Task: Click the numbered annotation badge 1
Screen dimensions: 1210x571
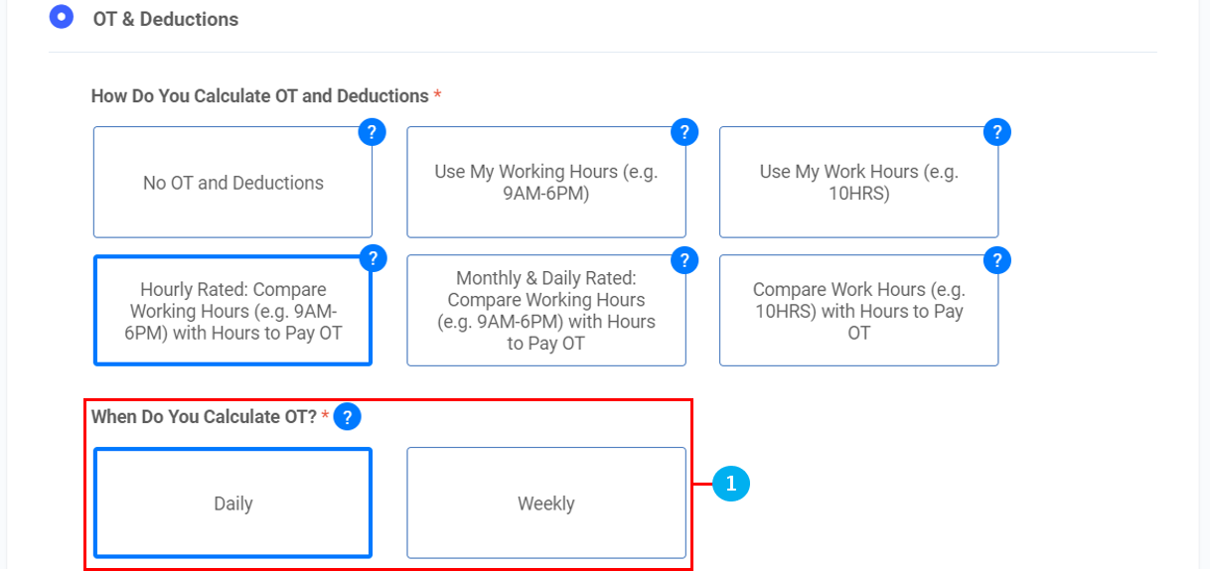Action: pos(730,484)
